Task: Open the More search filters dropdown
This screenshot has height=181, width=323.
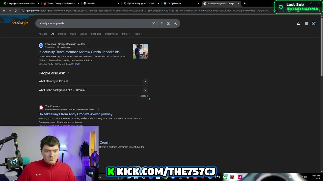Action: (126, 34)
